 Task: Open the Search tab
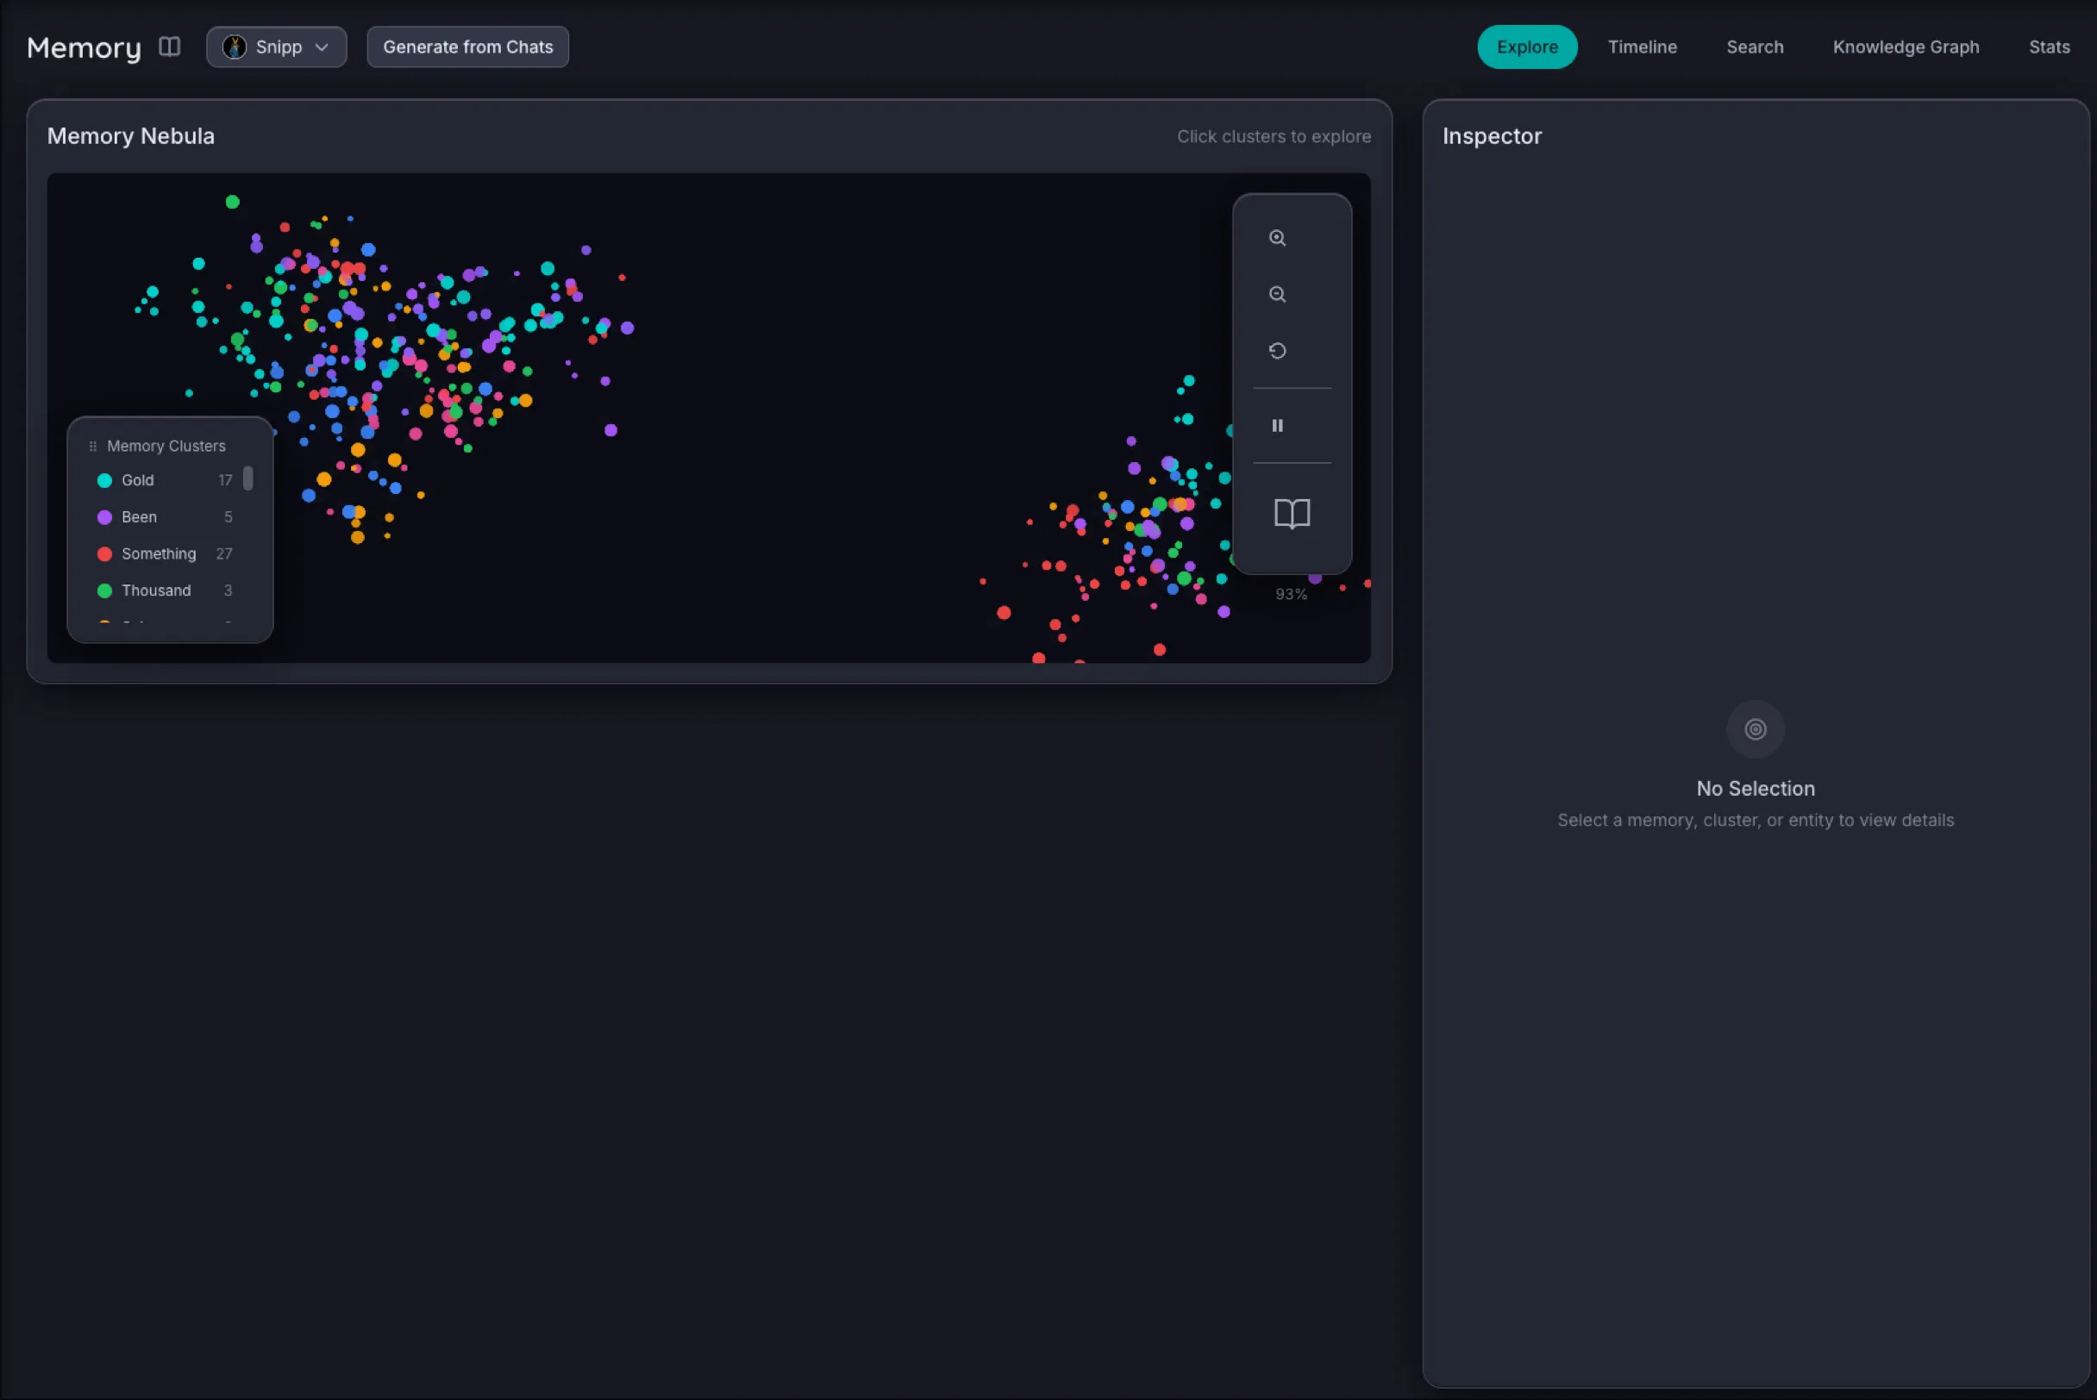pos(1754,47)
